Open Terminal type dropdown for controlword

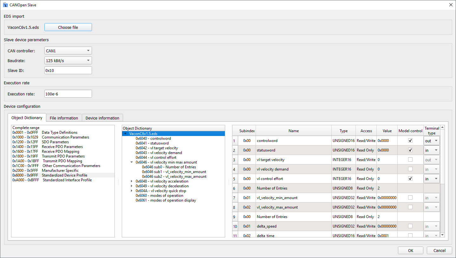point(432,141)
